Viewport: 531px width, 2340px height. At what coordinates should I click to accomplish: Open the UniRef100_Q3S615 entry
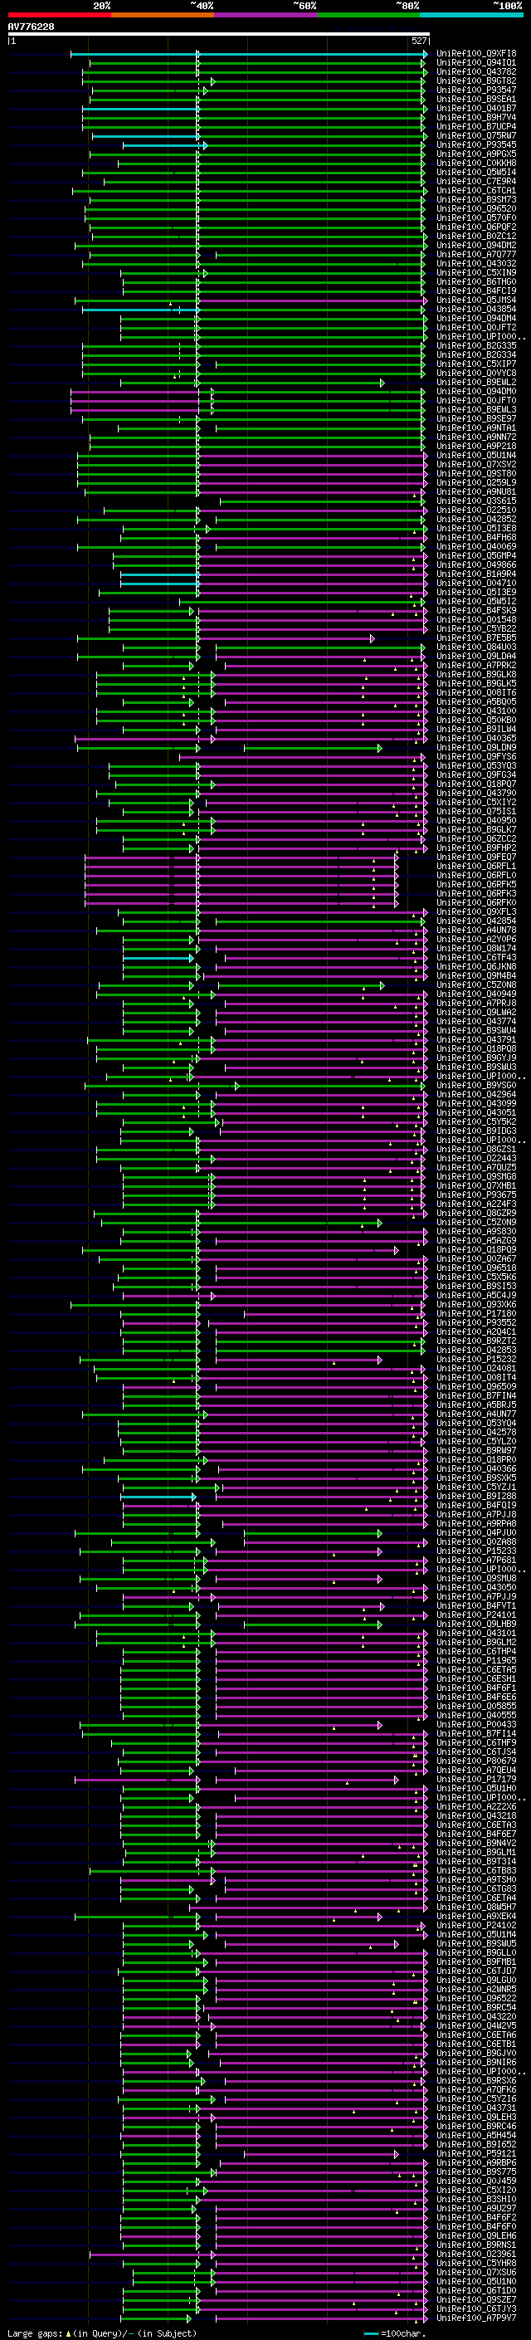tap(476, 501)
